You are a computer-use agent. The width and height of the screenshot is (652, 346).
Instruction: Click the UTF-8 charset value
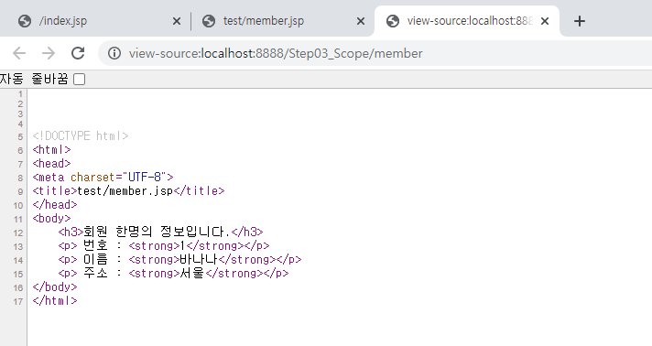[145, 178]
